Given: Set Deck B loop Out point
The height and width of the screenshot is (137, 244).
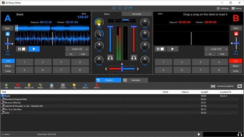Looking at the screenshot, I should (222, 54).
